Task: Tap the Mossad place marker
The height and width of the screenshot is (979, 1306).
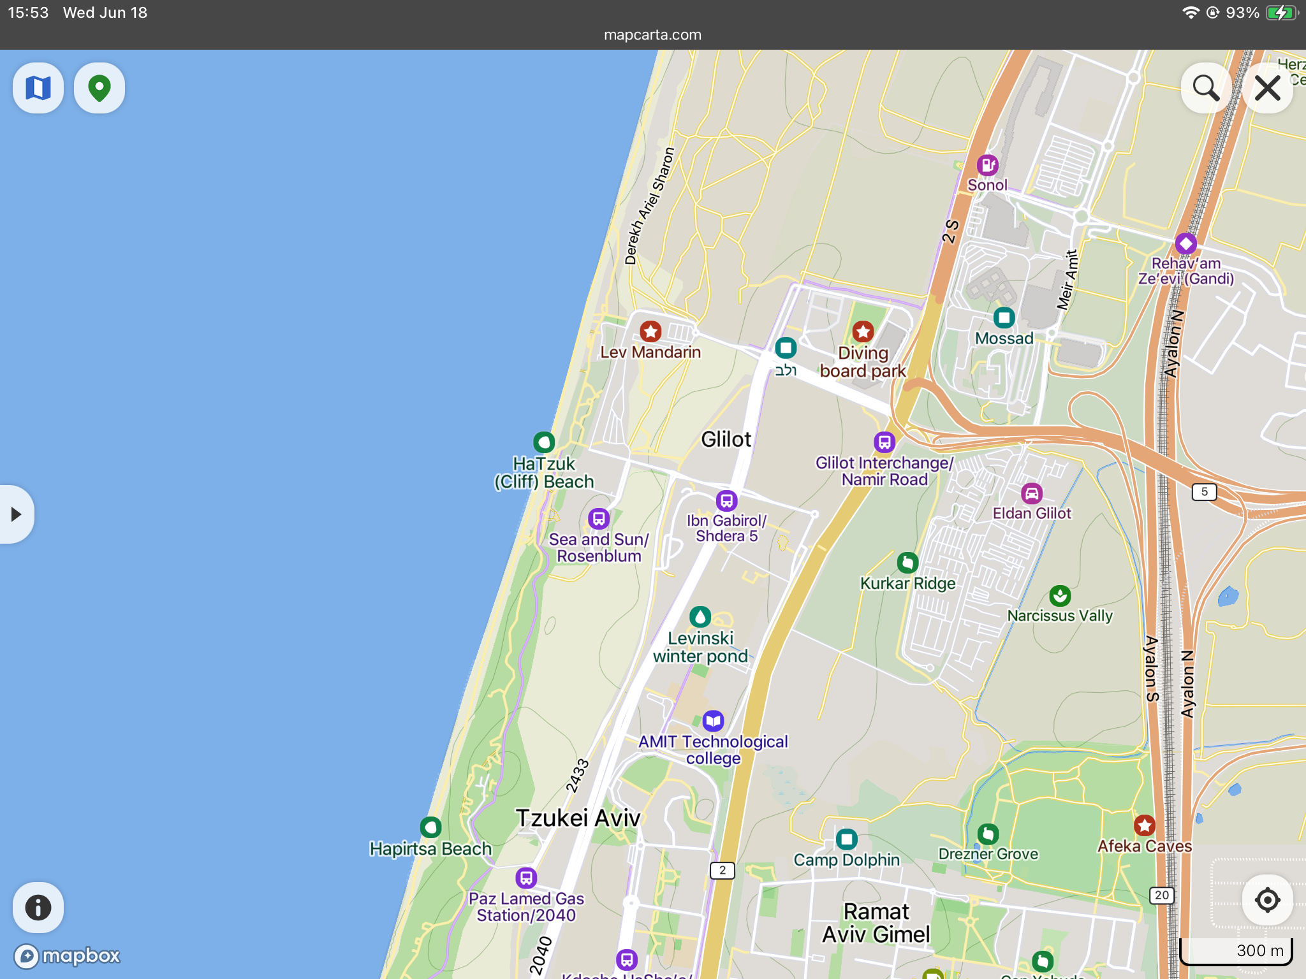Action: pyautogui.click(x=1004, y=317)
